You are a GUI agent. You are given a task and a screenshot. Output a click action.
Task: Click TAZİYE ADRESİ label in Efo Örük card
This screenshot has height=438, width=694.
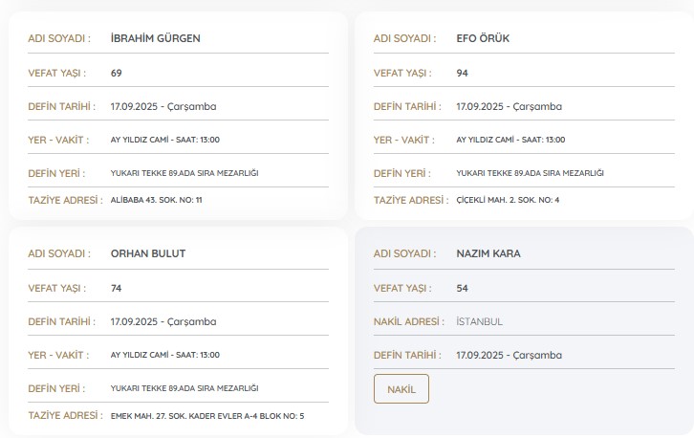411,200
